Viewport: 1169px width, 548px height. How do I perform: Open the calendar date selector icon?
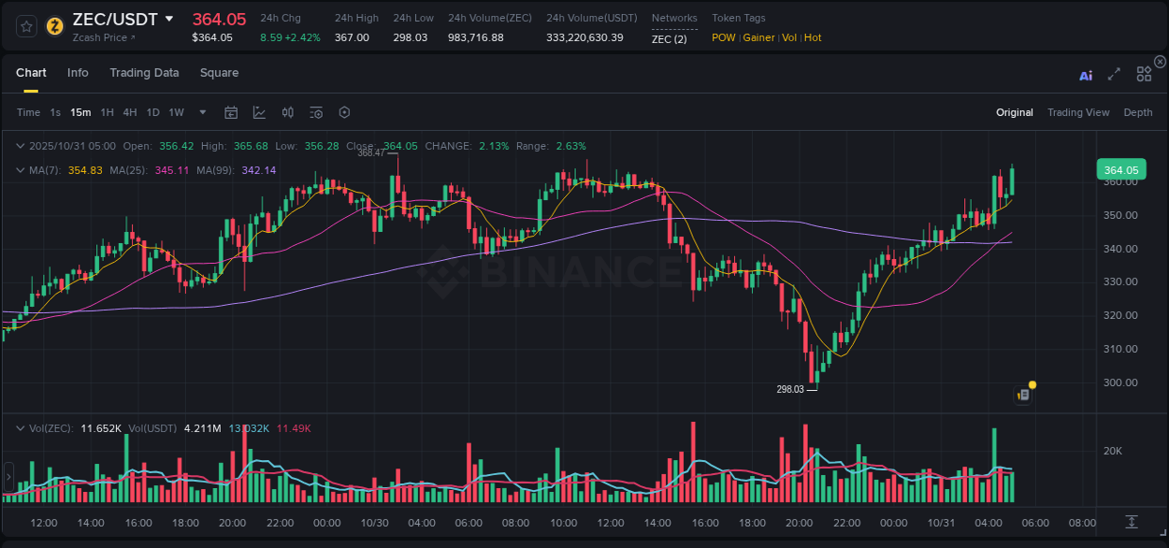coord(231,111)
